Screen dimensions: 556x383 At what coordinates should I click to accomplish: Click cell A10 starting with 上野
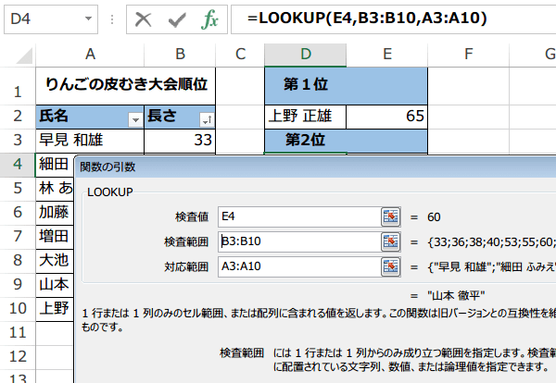point(55,309)
